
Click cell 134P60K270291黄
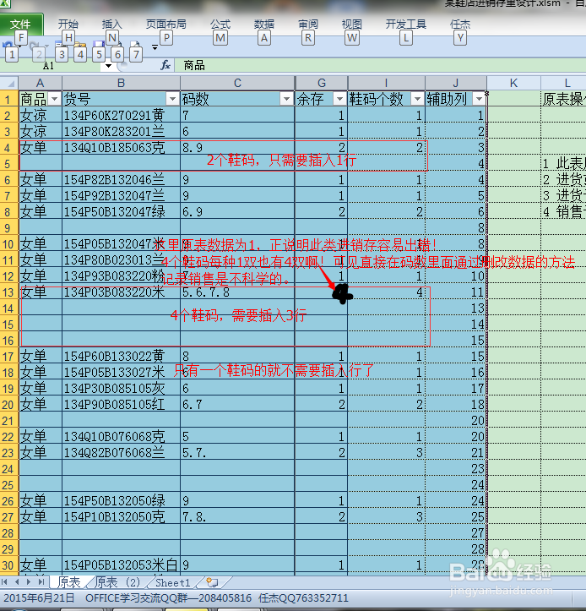point(121,115)
